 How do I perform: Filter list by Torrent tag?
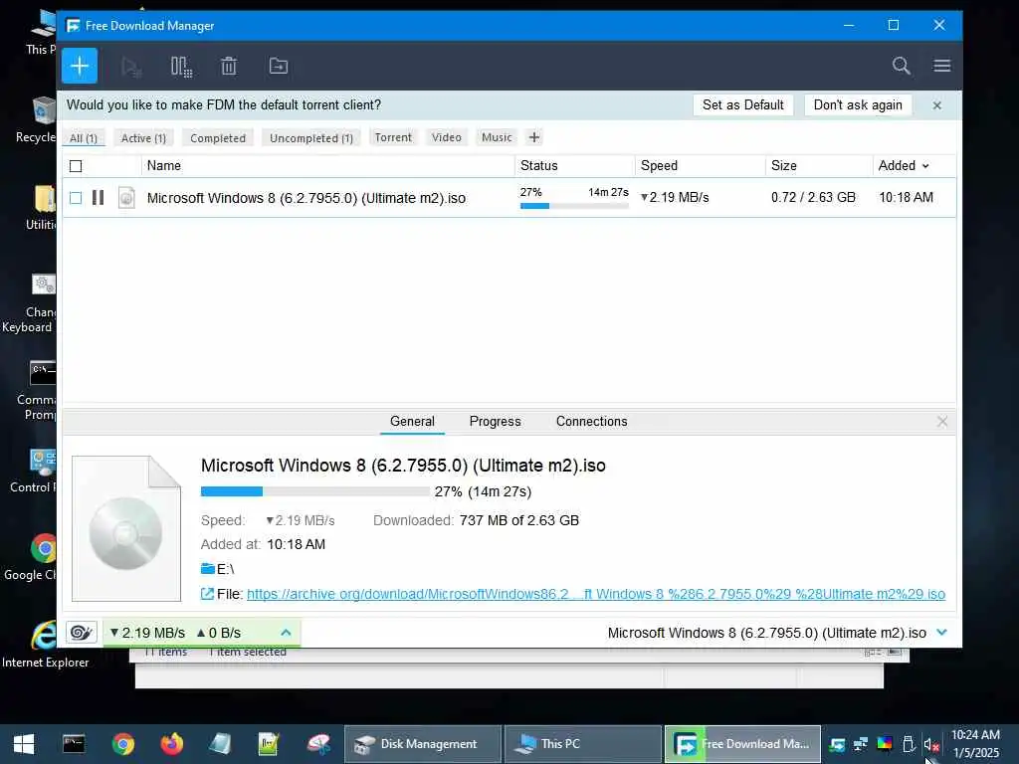[393, 137]
